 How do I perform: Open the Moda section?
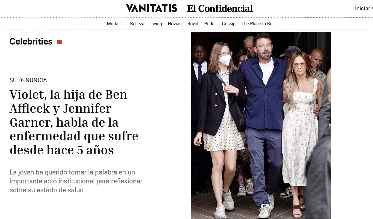click(113, 24)
